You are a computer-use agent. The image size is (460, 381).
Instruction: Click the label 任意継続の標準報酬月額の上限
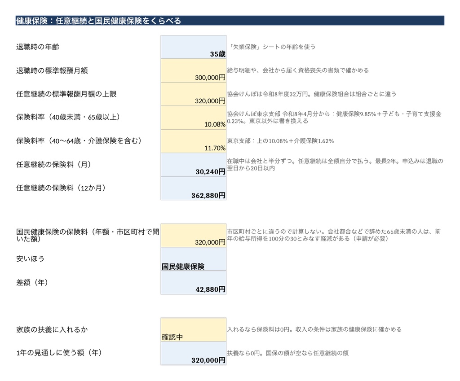click(66, 94)
